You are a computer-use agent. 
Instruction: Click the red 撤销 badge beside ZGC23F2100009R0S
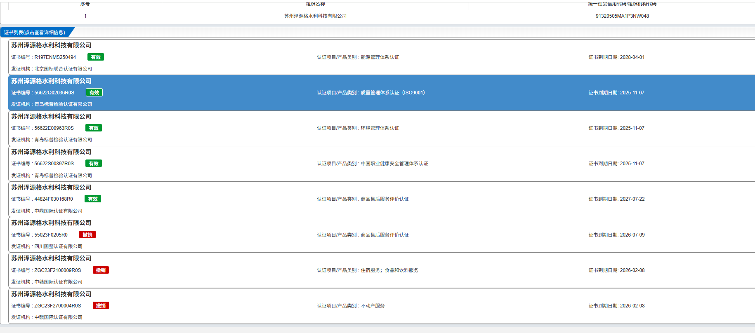[101, 270]
